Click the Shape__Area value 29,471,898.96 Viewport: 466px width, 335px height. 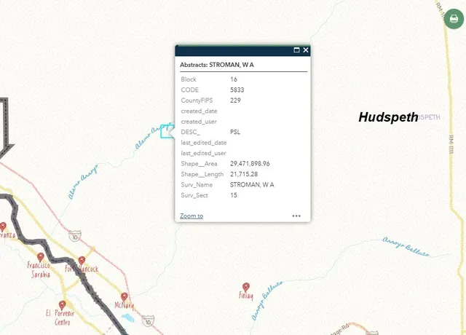tap(250, 164)
